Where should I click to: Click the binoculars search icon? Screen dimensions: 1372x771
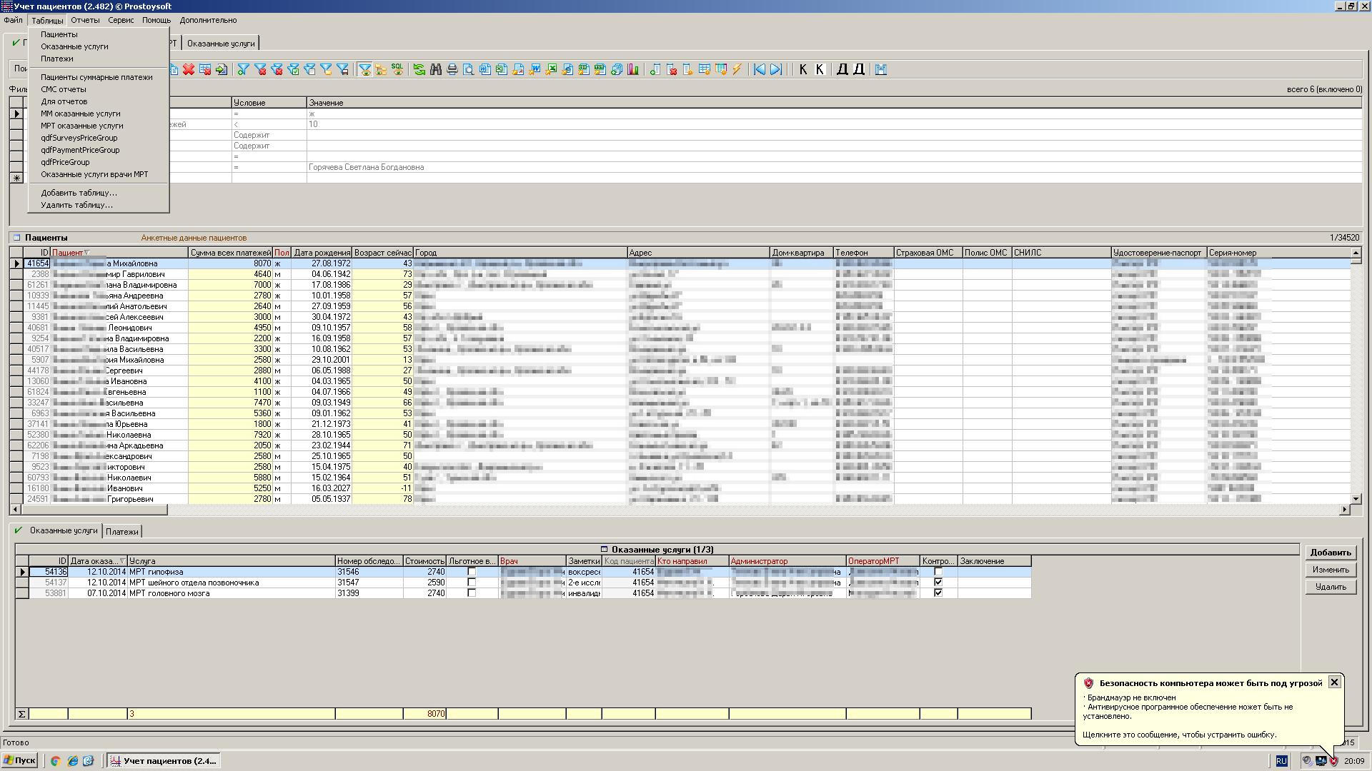435,69
